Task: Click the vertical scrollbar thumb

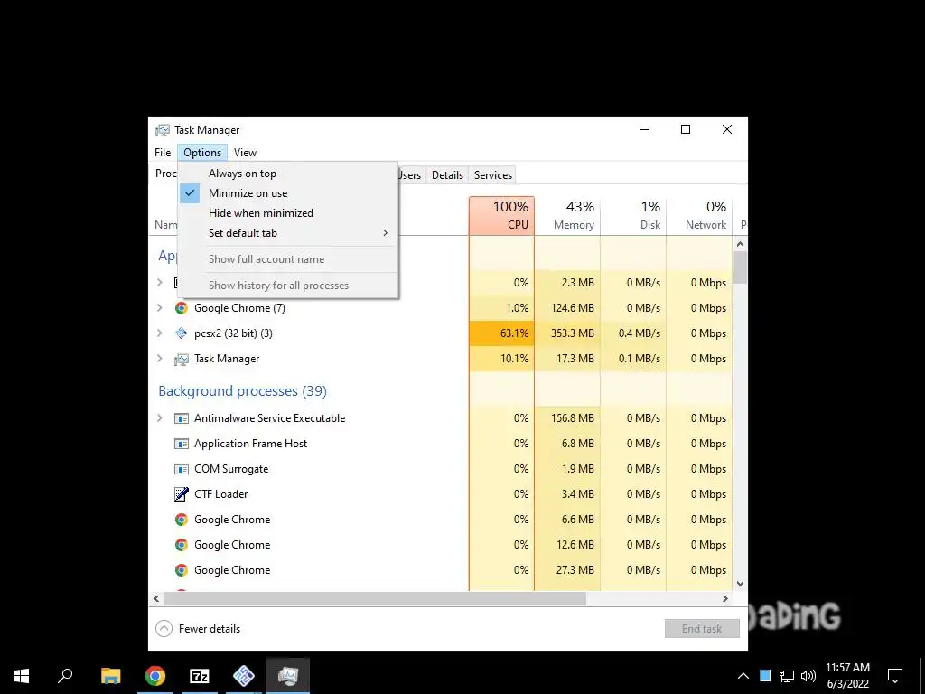Action: [741, 267]
